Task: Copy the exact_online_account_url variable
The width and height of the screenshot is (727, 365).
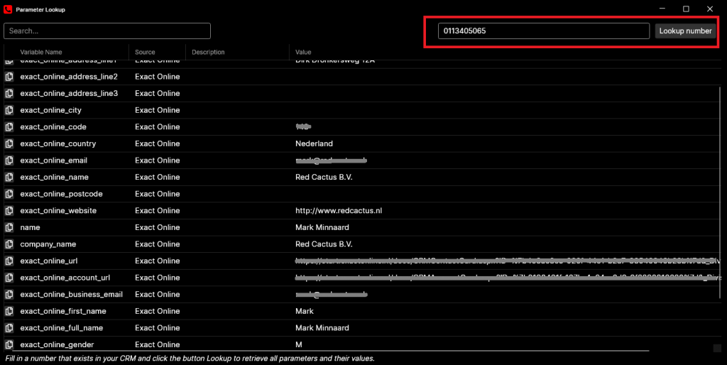Action: pos(9,278)
